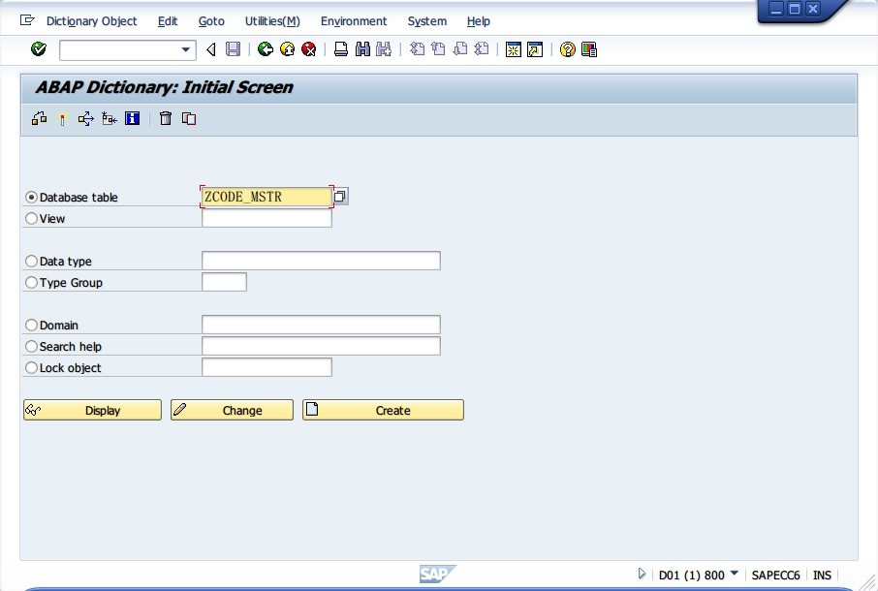878x591 pixels.
Task: Open the Help menu
Action: pos(478,21)
